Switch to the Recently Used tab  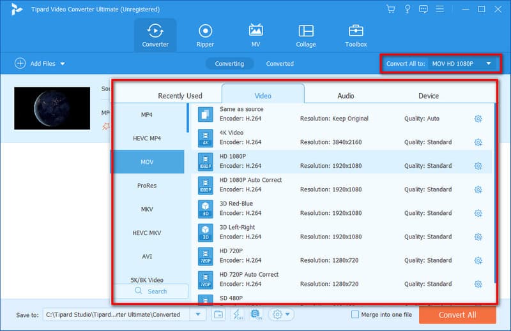tap(180, 96)
